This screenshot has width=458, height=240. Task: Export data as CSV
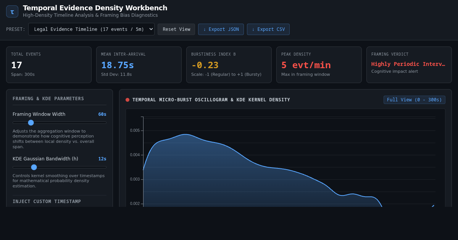tap(268, 29)
